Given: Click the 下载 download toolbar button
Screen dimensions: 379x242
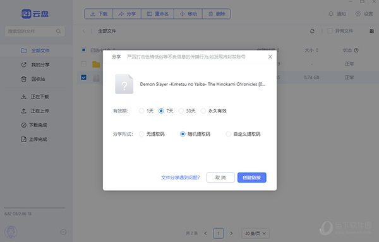Looking at the screenshot, I should pos(99,14).
